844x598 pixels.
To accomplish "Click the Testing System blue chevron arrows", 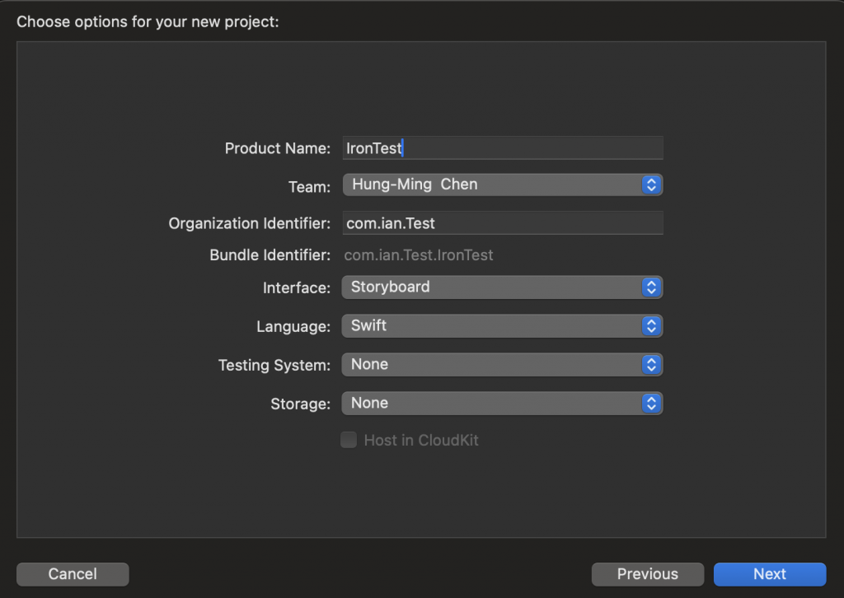I will pos(651,364).
